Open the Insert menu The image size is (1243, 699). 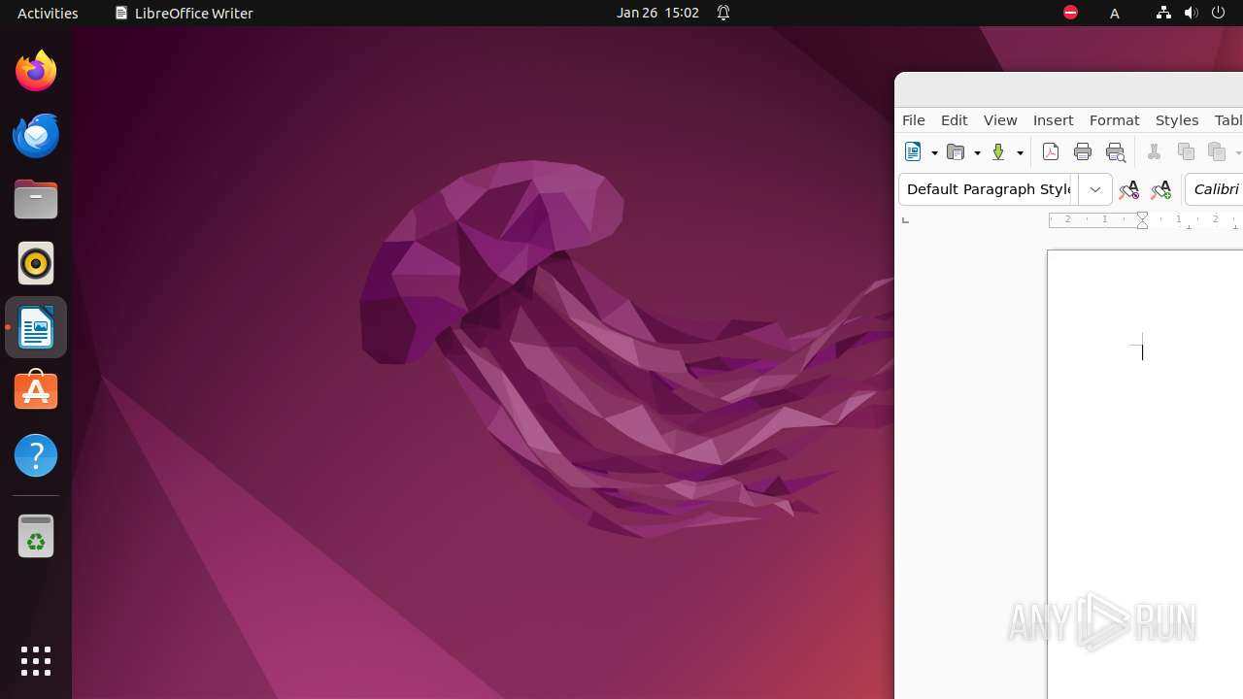tap(1054, 120)
